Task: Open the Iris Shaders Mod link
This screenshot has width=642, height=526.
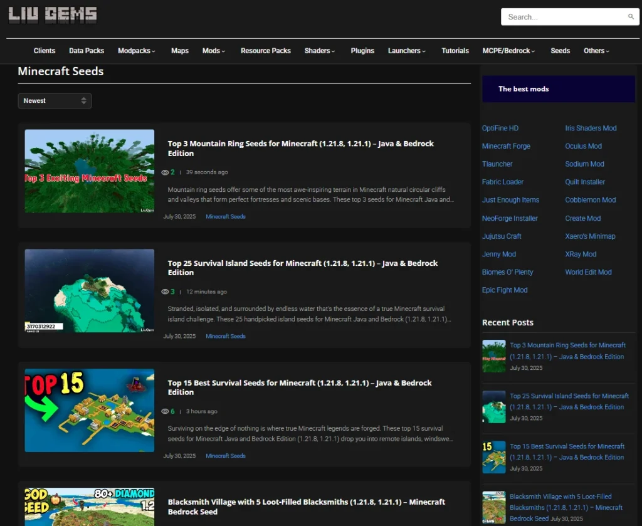Action: click(591, 128)
